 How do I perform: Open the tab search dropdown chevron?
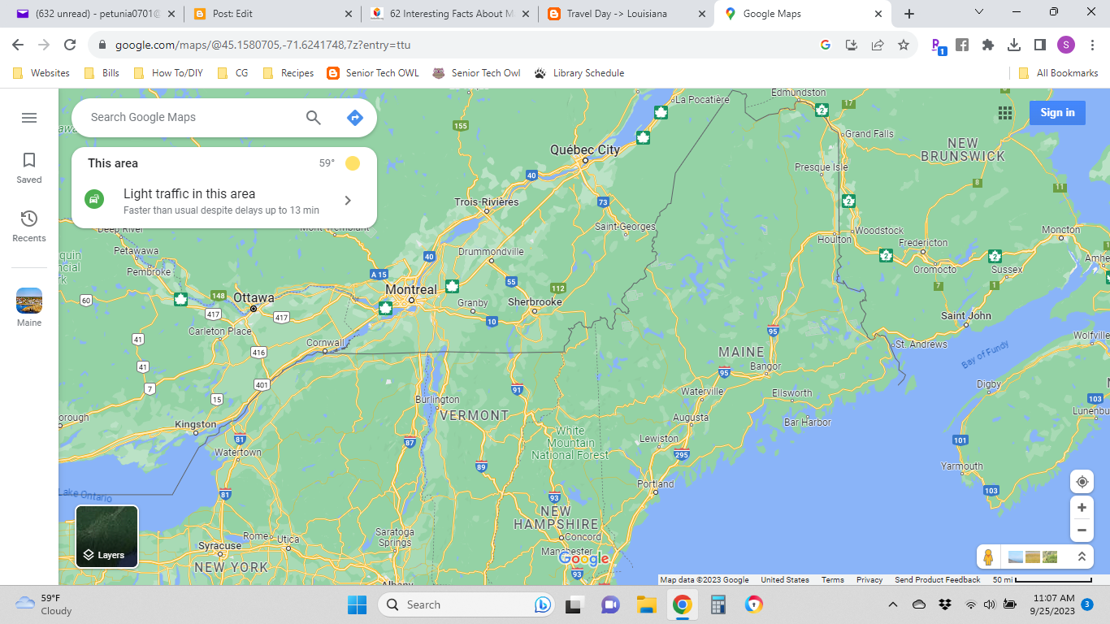coord(979,12)
